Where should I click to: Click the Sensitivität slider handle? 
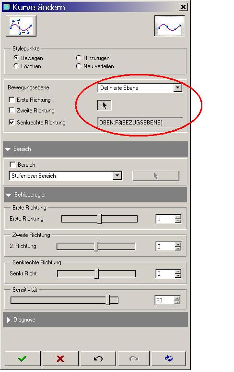(x=108, y=300)
